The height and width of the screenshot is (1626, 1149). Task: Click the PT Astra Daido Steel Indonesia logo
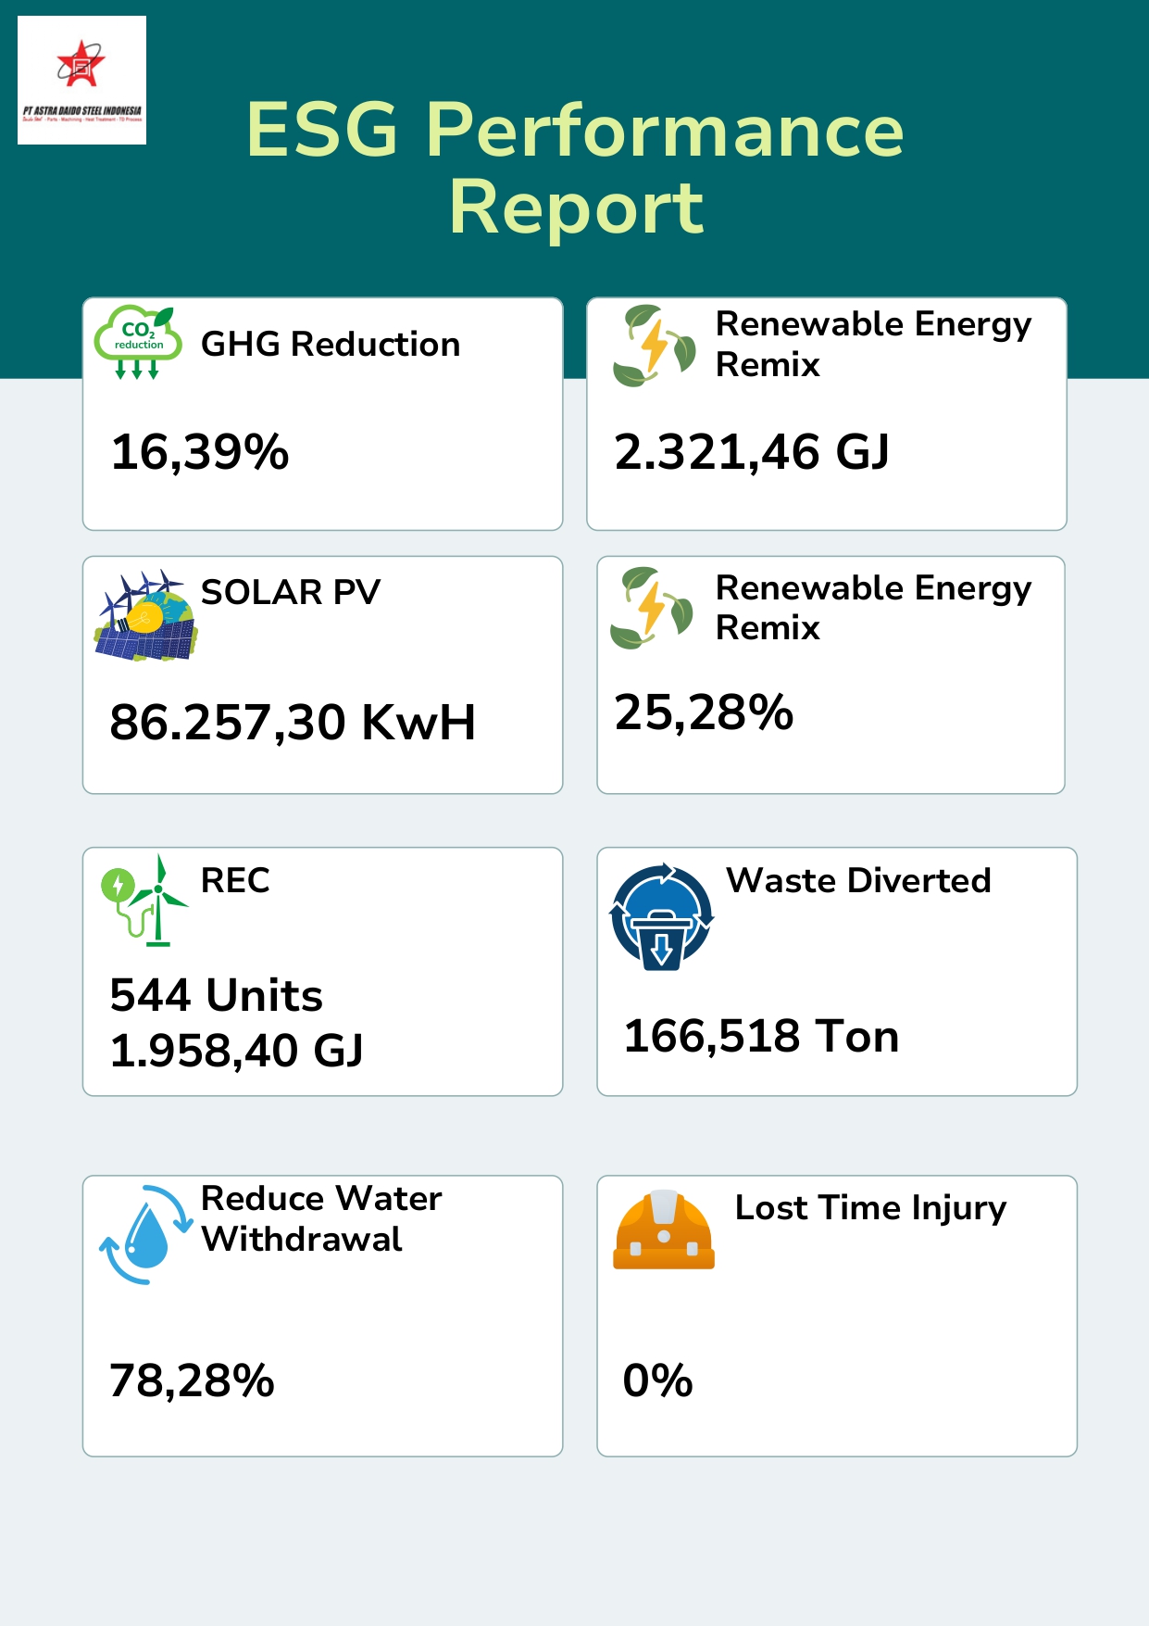(x=81, y=80)
